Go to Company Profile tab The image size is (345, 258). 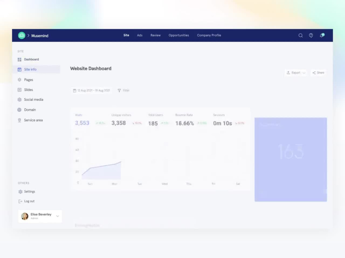pos(209,35)
